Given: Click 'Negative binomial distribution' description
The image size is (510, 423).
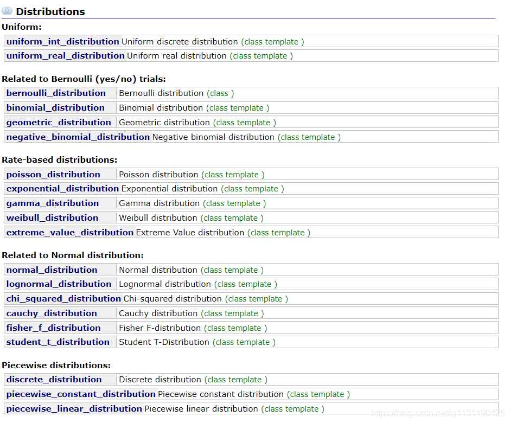Looking at the screenshot, I should click(x=213, y=137).
